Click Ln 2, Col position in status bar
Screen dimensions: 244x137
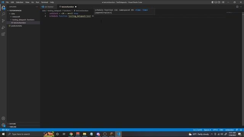click(197, 130)
